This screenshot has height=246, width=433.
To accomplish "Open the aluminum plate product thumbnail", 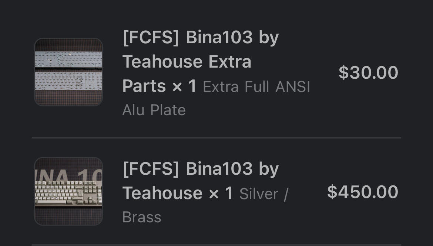I will pyautogui.click(x=68, y=72).
